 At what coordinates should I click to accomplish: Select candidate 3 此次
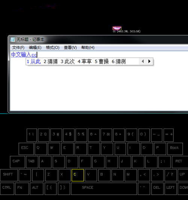click(x=68, y=62)
